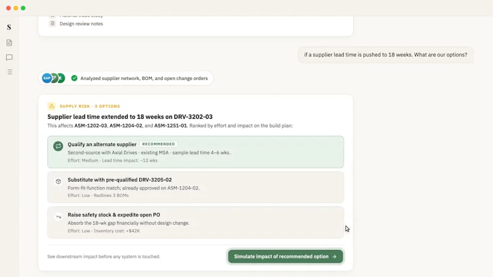Click the ASM-1251-01 part number
The height and width of the screenshot is (277, 493).
(171, 126)
